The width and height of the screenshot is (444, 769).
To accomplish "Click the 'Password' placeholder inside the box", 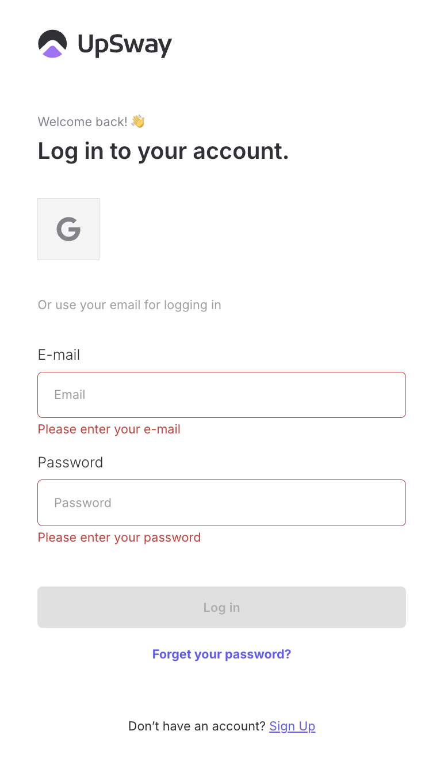I will (83, 503).
